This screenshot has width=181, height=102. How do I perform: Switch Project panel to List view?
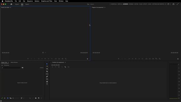pyautogui.click(x=5, y=98)
